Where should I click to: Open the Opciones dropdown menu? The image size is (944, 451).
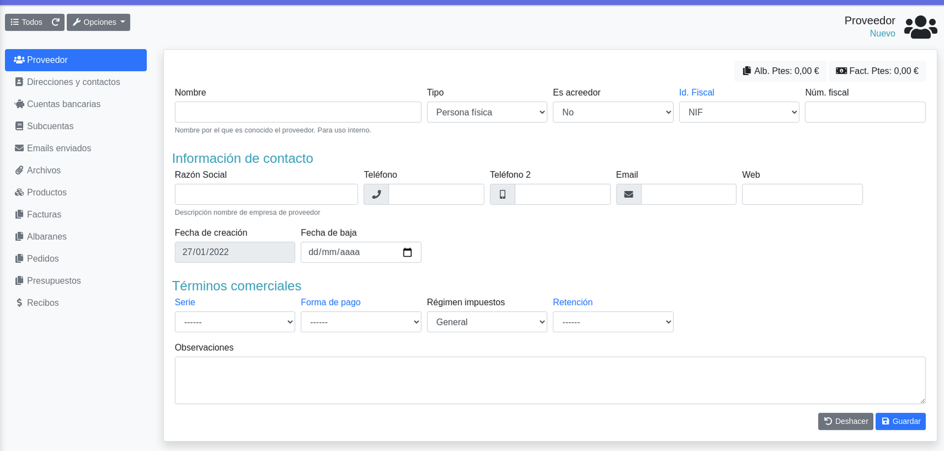(x=99, y=22)
